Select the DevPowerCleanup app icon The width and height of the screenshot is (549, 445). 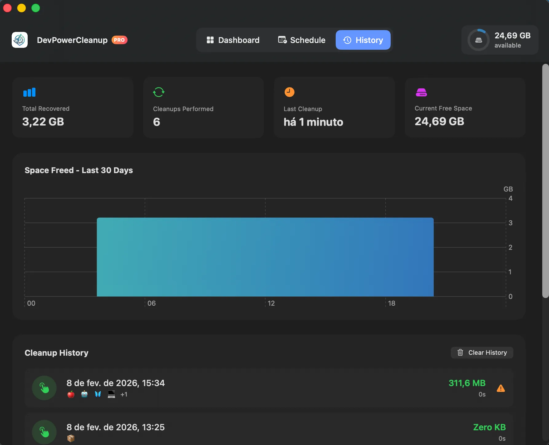20,40
